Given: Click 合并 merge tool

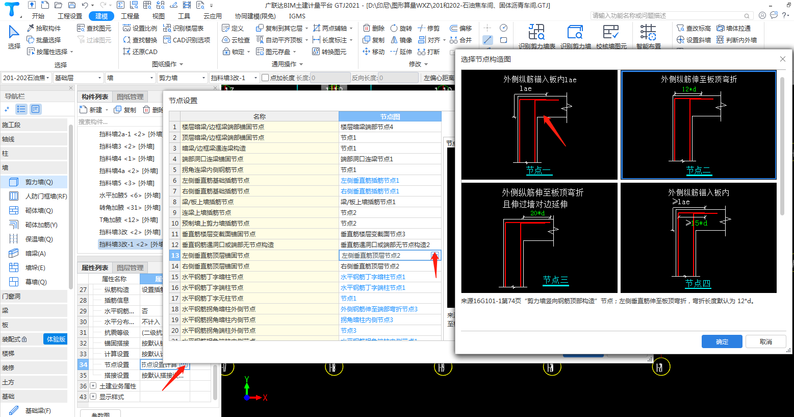Looking at the screenshot, I should click(x=461, y=40).
